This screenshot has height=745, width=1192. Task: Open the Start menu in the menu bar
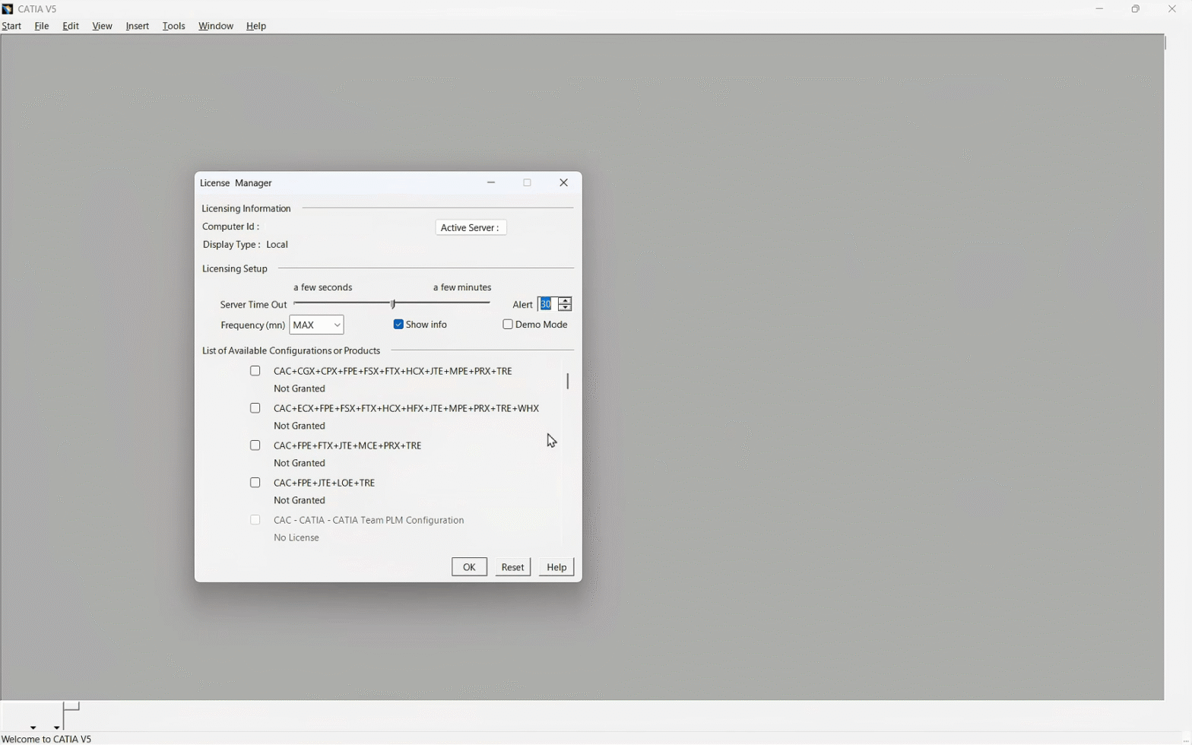pos(12,26)
